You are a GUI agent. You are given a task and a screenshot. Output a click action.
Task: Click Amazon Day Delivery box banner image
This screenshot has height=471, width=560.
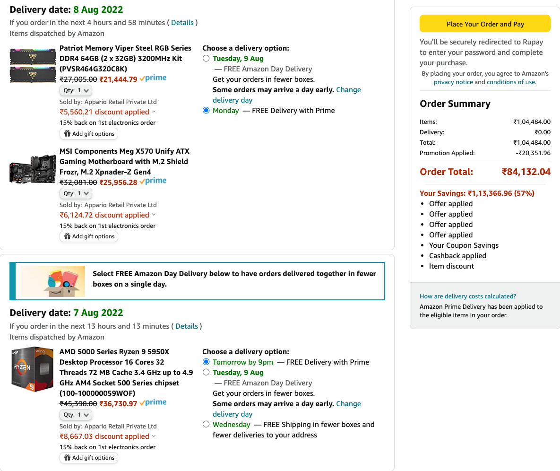[53, 281]
